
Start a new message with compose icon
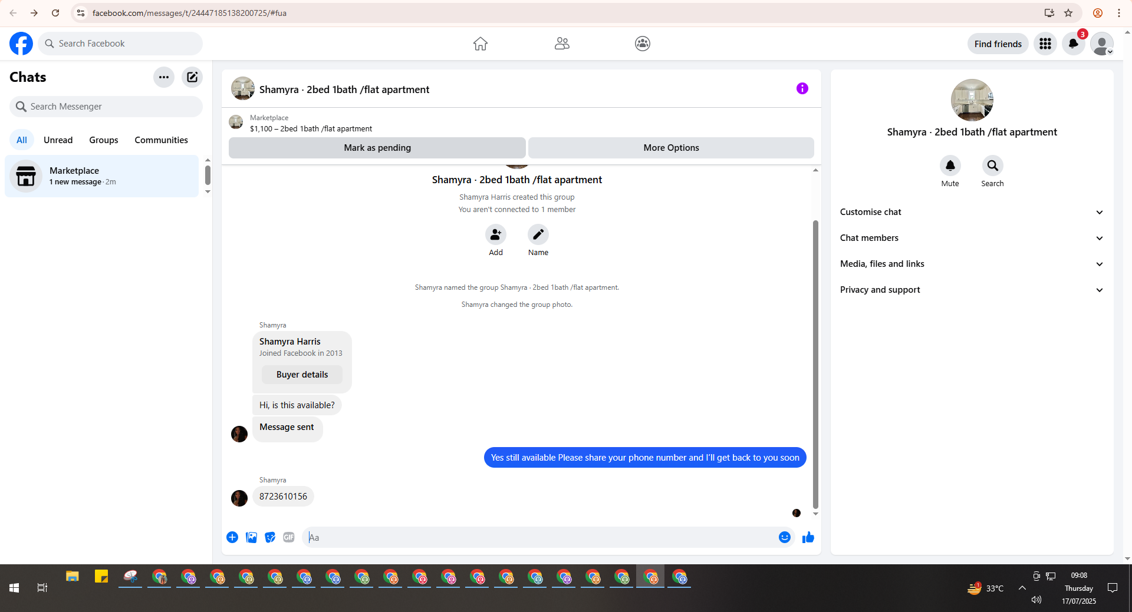192,77
